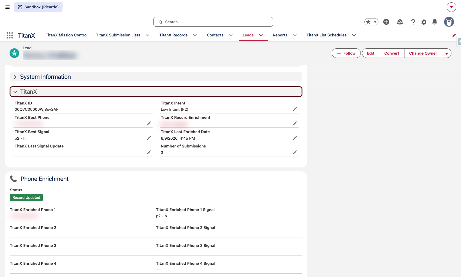This screenshot has height=277, width=461.
Task: Show more record actions dropdown
Action: (447, 53)
